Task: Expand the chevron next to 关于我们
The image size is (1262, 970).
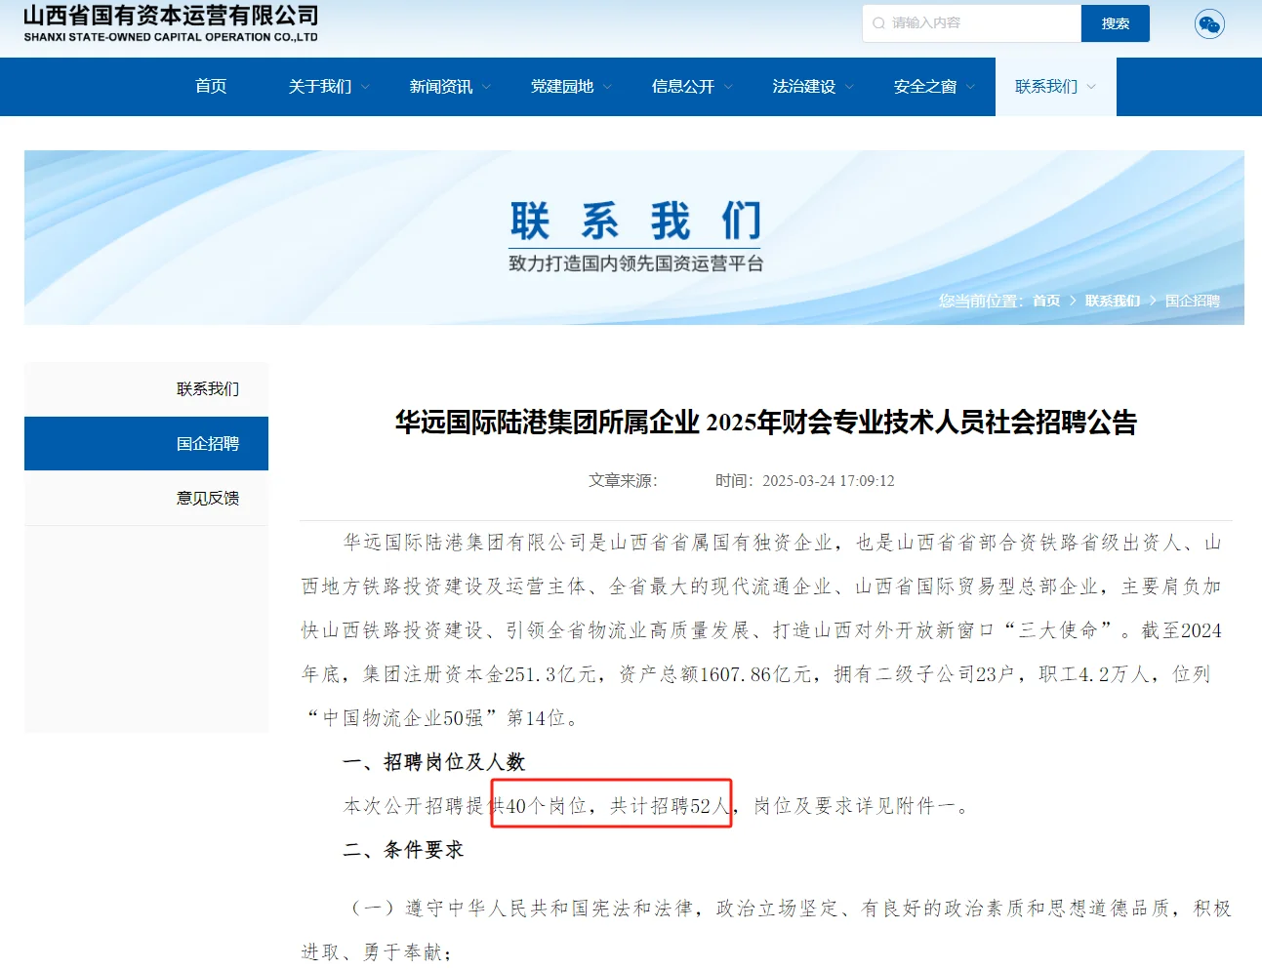Action: 366,87
